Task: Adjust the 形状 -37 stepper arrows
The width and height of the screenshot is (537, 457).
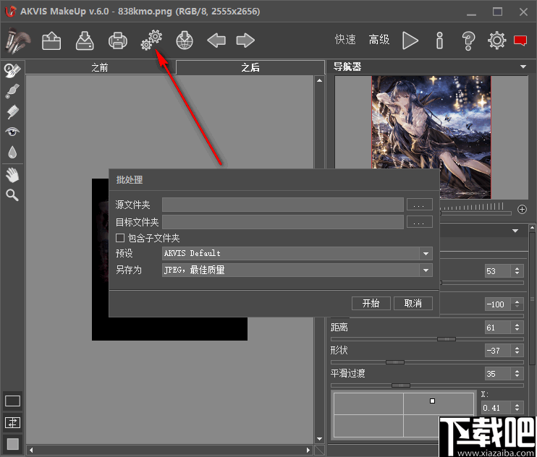Action: [517, 351]
